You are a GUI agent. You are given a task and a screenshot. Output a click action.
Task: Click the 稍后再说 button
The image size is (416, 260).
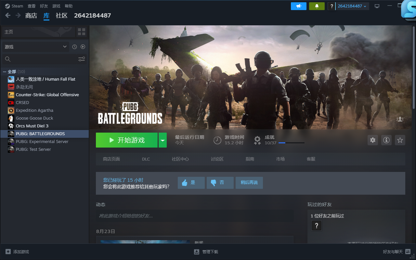click(x=249, y=183)
